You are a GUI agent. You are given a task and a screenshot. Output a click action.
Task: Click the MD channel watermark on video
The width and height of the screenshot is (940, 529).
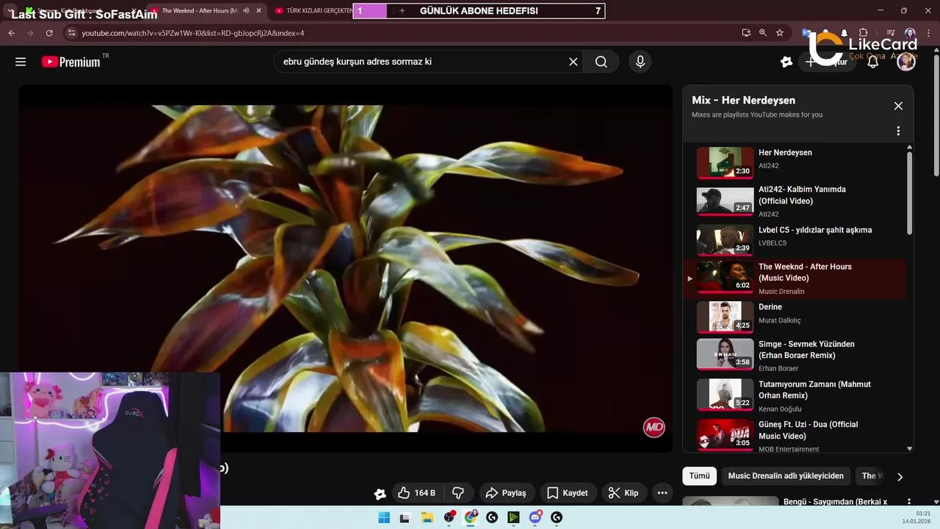tap(654, 427)
